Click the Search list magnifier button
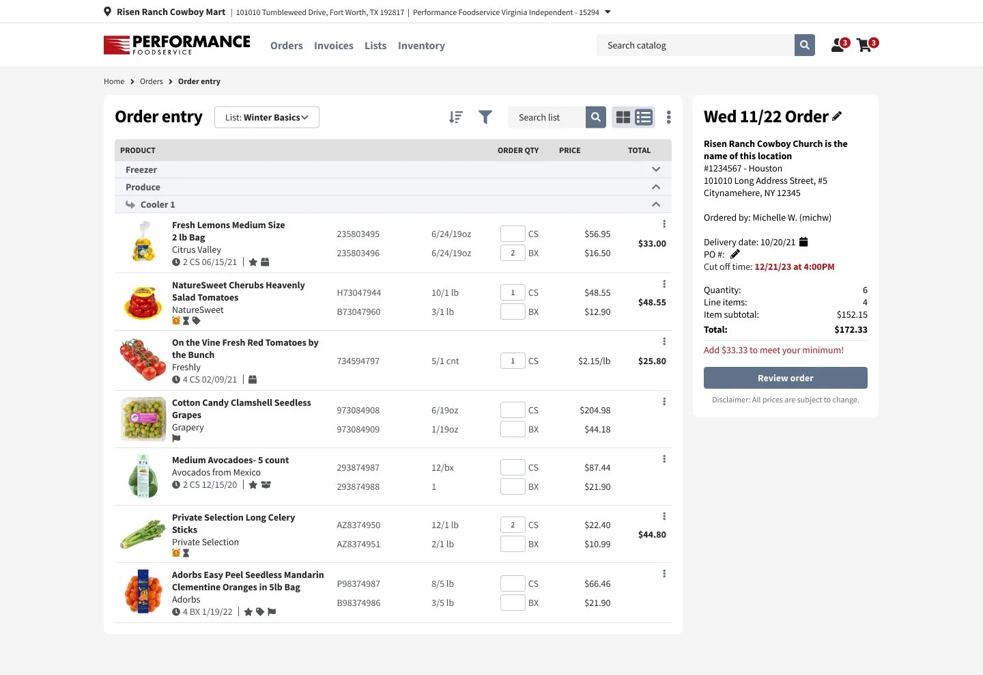Image resolution: width=983 pixels, height=675 pixels. coord(596,118)
